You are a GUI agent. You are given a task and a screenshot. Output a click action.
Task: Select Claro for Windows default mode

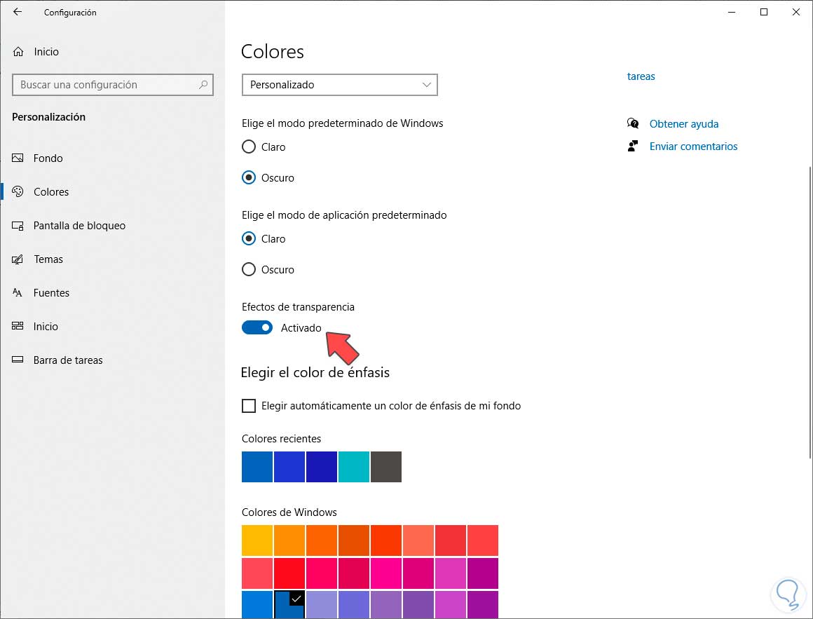pos(249,147)
